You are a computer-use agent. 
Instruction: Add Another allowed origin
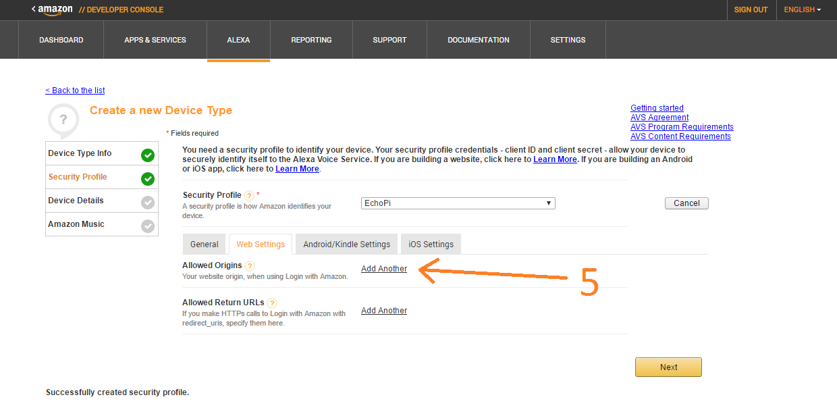tap(383, 268)
